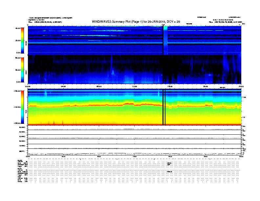Click the 08:00 tick under the RAD1 spectrogram
The height and width of the screenshot is (201, 260).
99,86
